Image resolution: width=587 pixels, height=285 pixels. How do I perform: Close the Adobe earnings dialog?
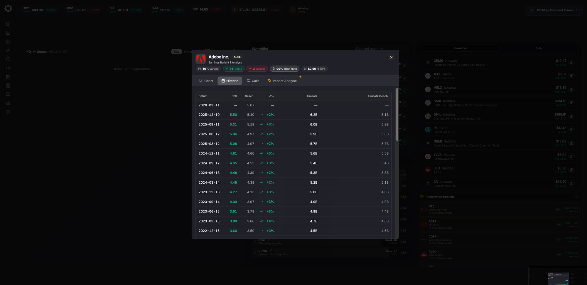tap(391, 58)
